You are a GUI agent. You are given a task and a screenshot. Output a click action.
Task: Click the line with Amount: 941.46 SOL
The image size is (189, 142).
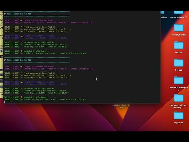click(x=48, y=22)
